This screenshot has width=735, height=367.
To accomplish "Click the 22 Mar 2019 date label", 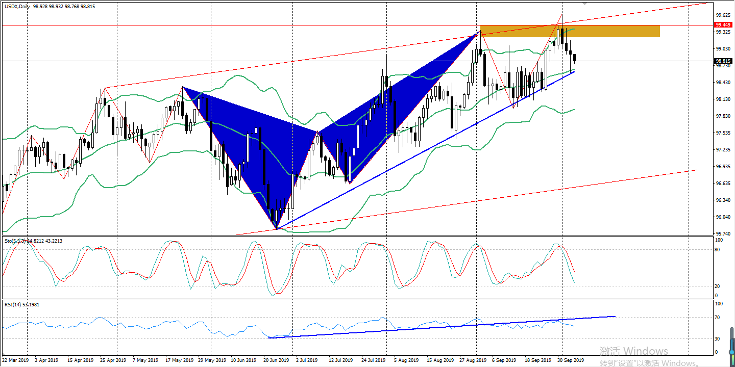I will click(x=15, y=360).
